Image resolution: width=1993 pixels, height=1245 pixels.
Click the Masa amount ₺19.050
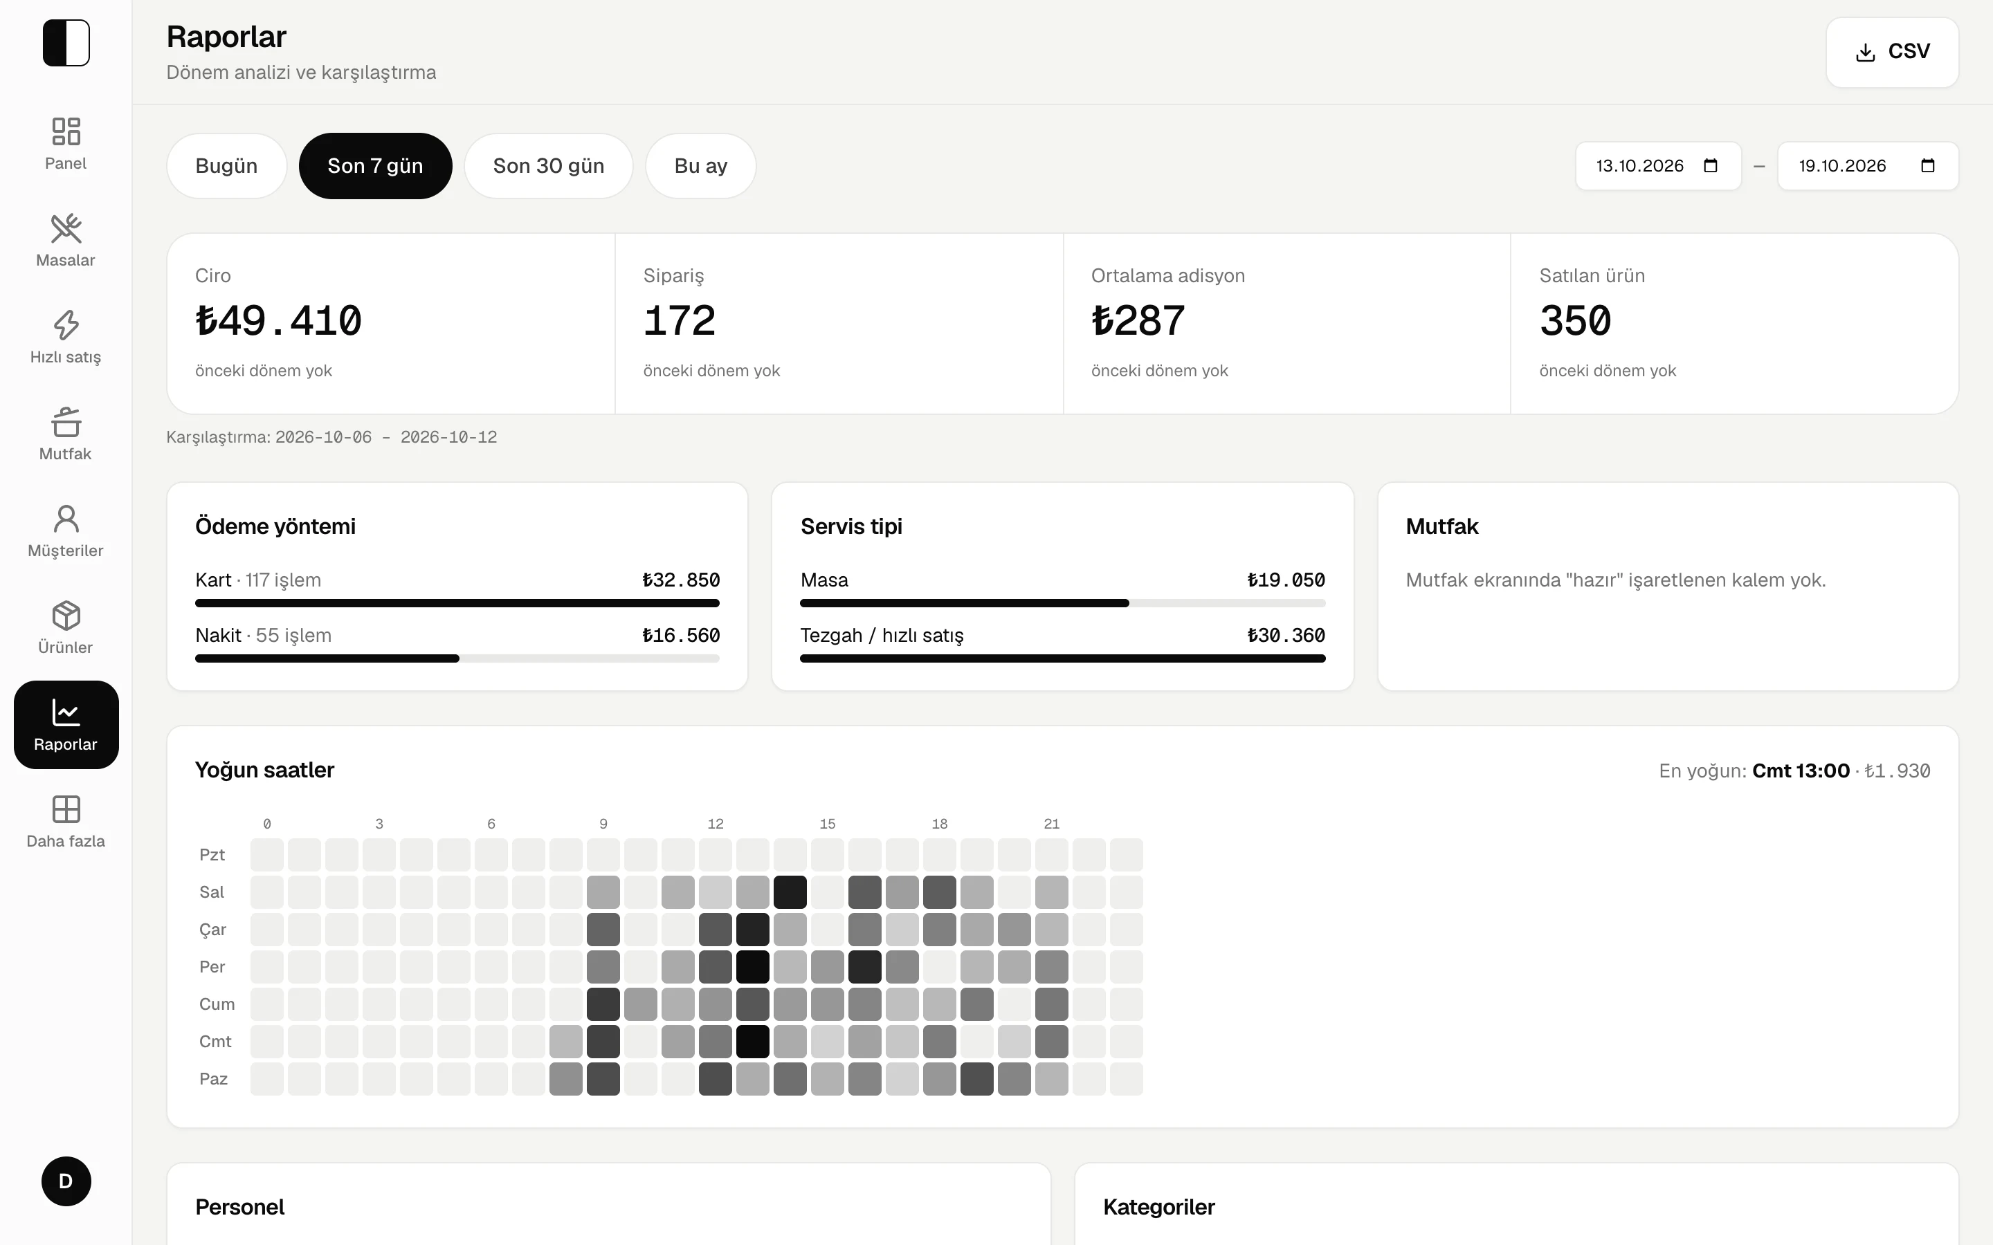(x=1286, y=580)
